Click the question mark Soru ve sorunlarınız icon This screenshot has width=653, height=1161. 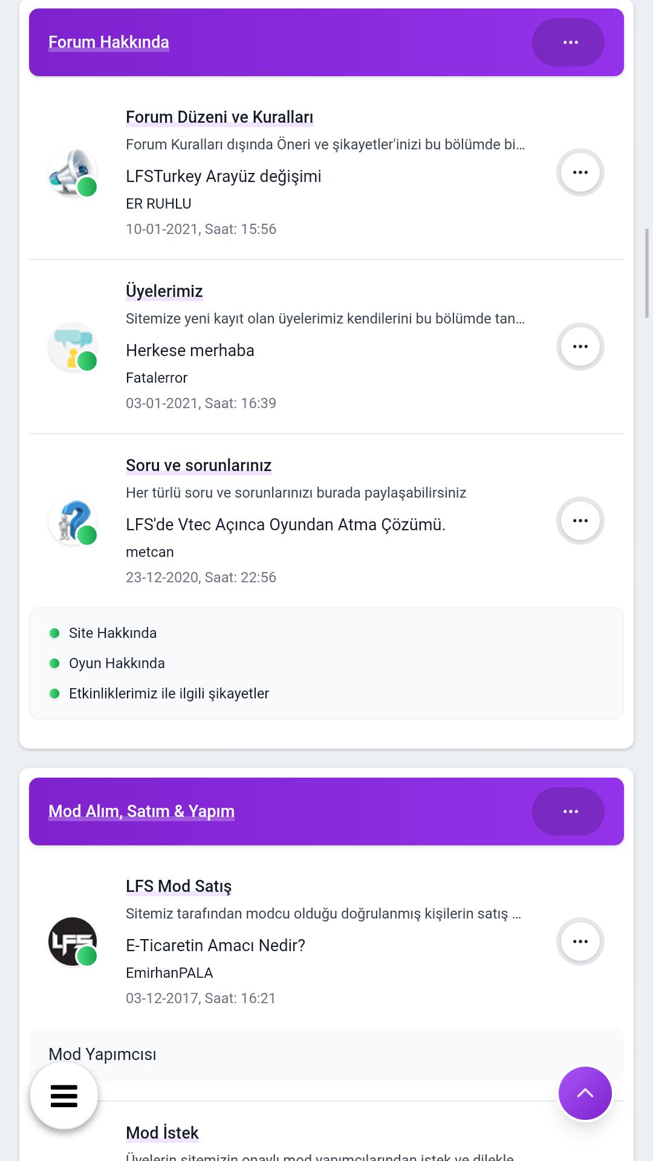point(73,521)
